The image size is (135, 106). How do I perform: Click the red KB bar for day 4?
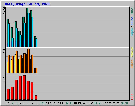(20, 88)
